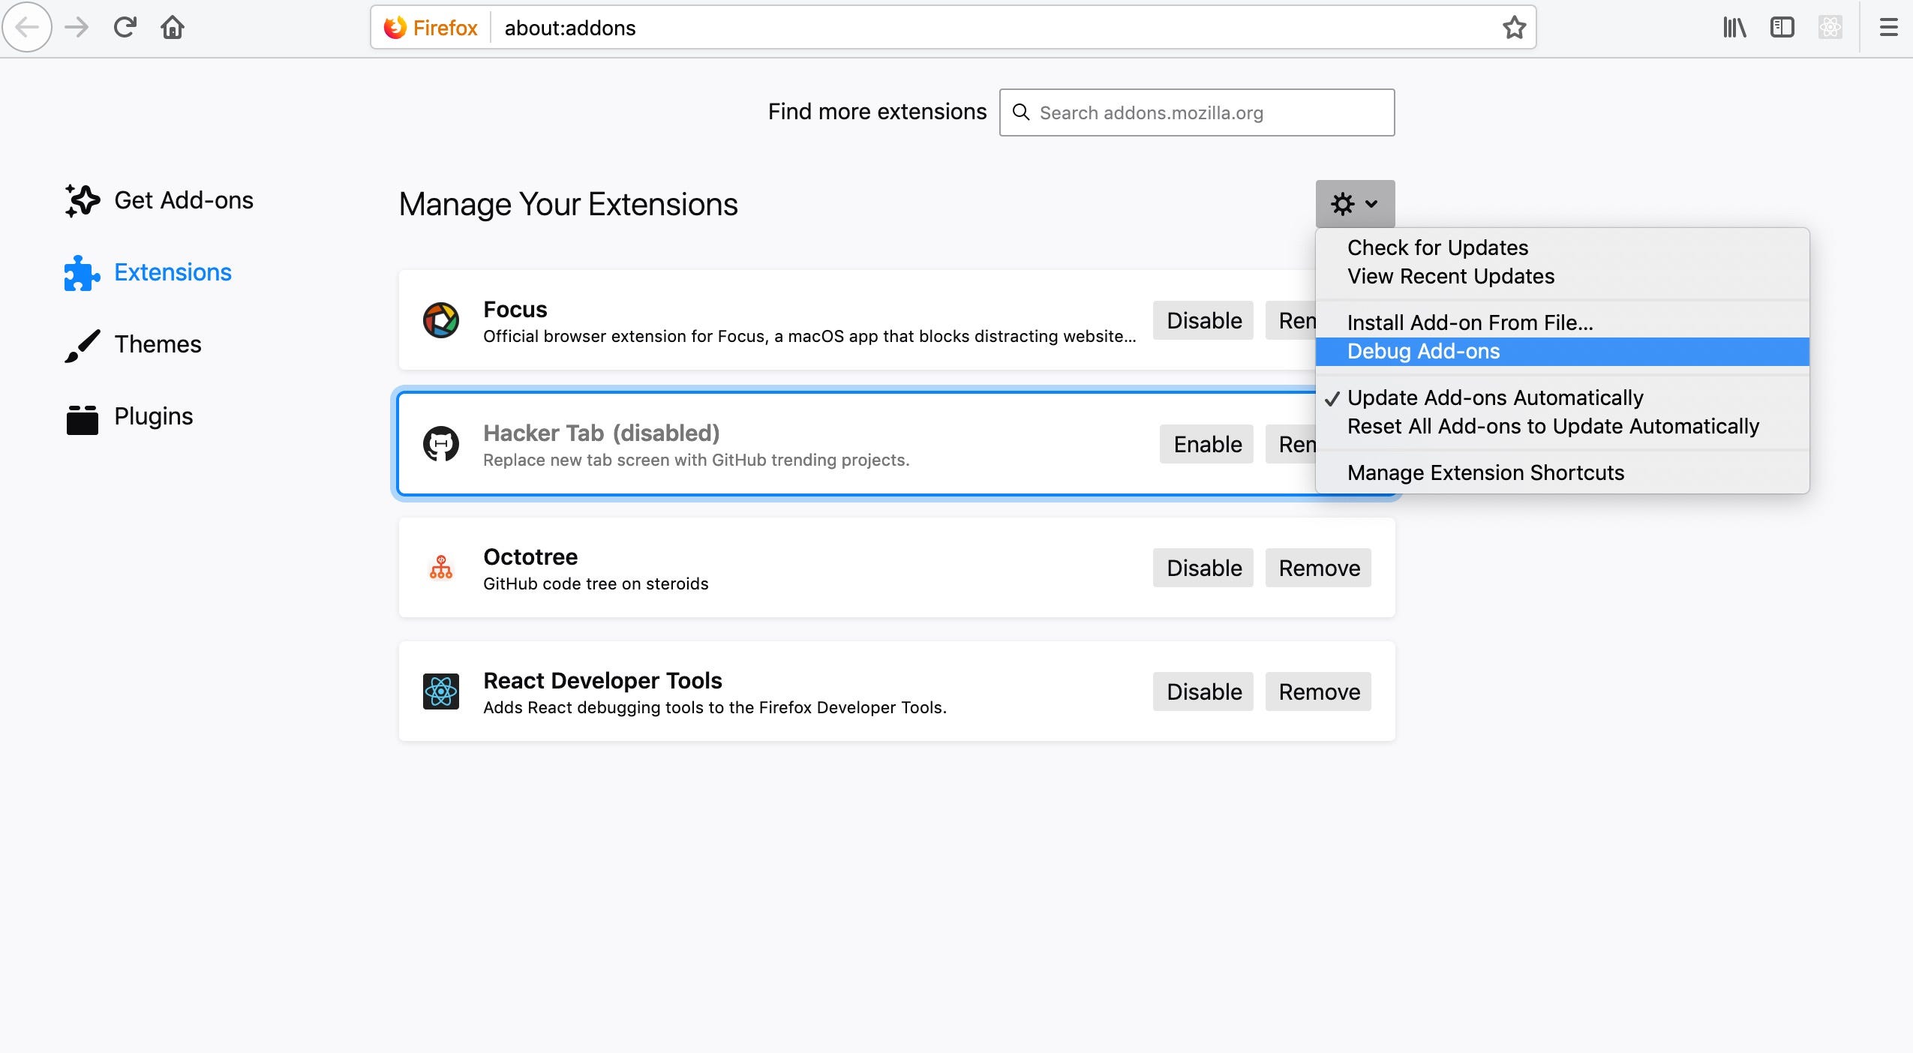Open the Firefox home page icon
Viewport: 1913px width, 1053px height.
(173, 28)
